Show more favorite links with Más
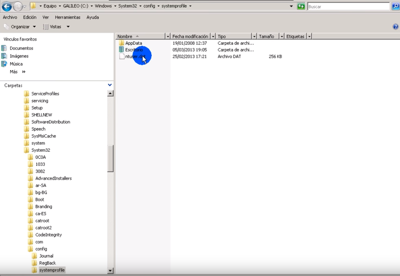The height and width of the screenshot is (276, 400). (x=18, y=72)
